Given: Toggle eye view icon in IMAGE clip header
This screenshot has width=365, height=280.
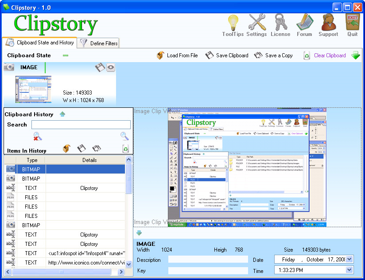Looking at the screenshot, I should pos(111,67).
